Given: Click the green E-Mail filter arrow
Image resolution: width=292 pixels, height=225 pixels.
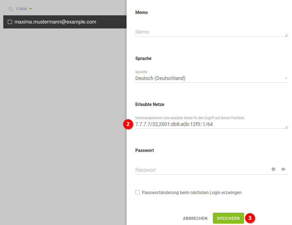Looking at the screenshot, I should tap(30, 9).
